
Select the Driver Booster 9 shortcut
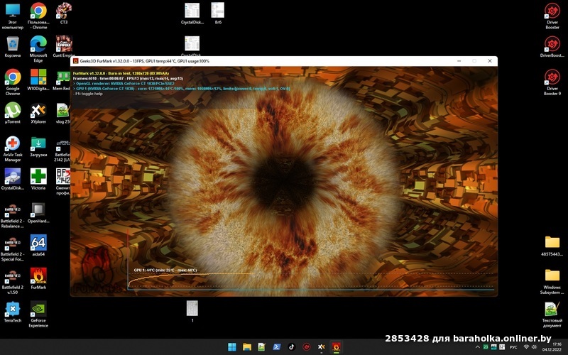tap(552, 82)
